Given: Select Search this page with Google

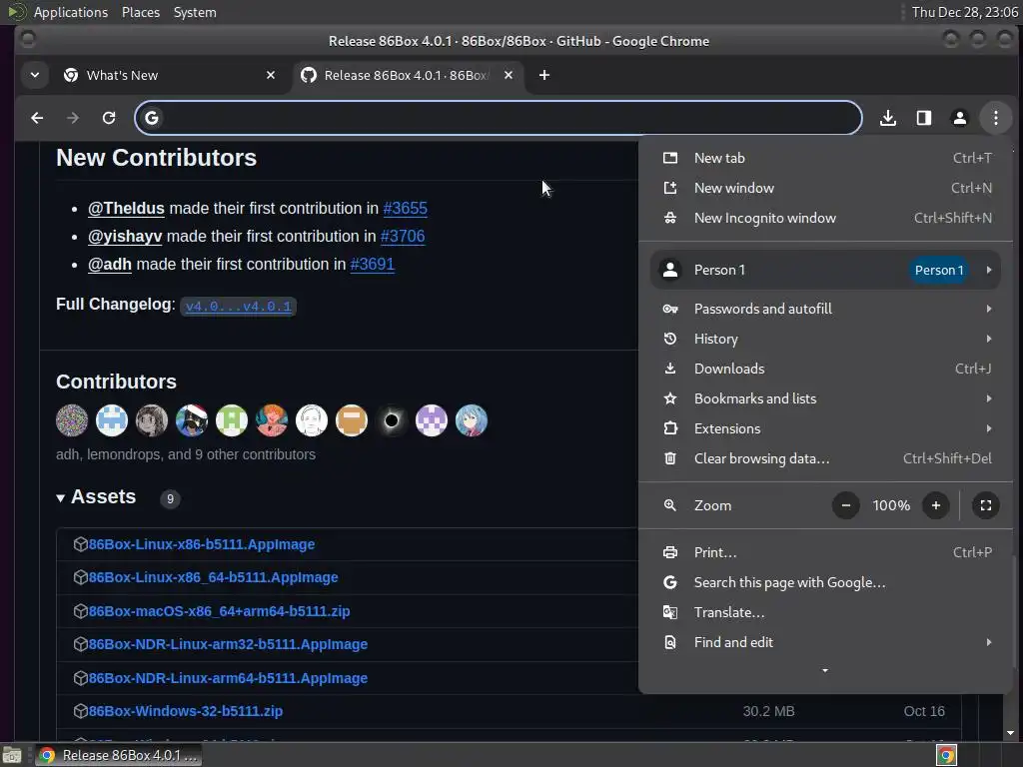Looking at the screenshot, I should 825,582.
